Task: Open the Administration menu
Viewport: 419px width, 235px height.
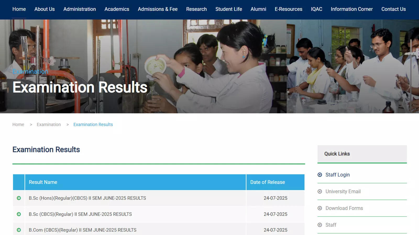Action: (x=80, y=9)
